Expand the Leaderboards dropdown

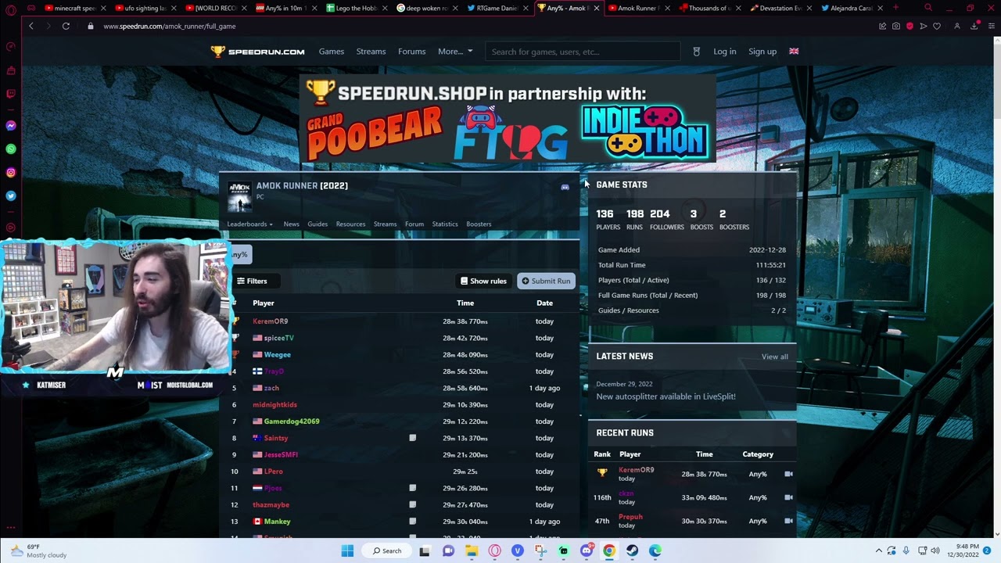[x=250, y=224]
